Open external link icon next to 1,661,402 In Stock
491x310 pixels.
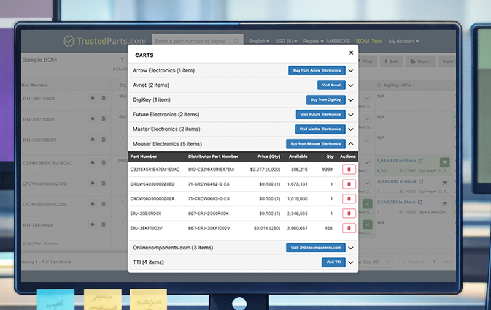420,161
